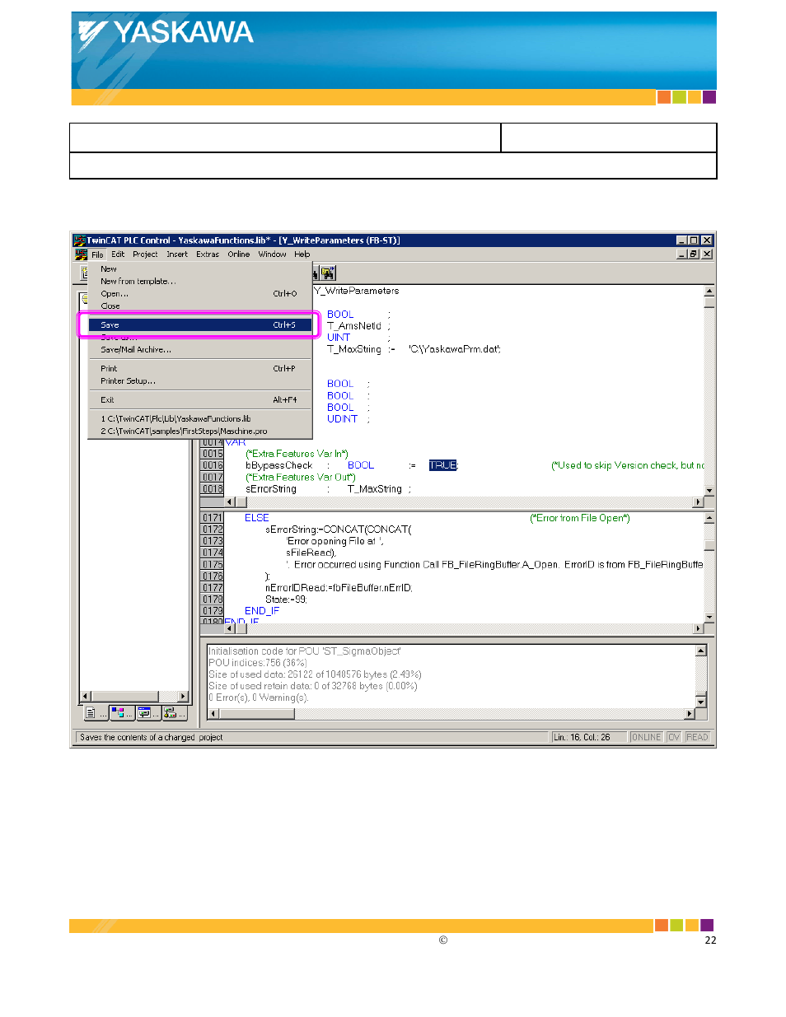Click the ELSE keyword on line 0171
Image resolution: width=786 pixels, height=1017 pixels.
(257, 518)
